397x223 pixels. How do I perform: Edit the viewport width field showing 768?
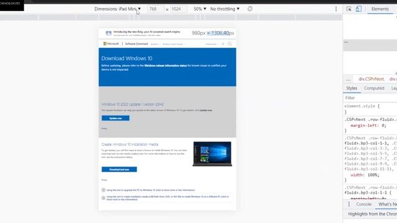(155, 9)
